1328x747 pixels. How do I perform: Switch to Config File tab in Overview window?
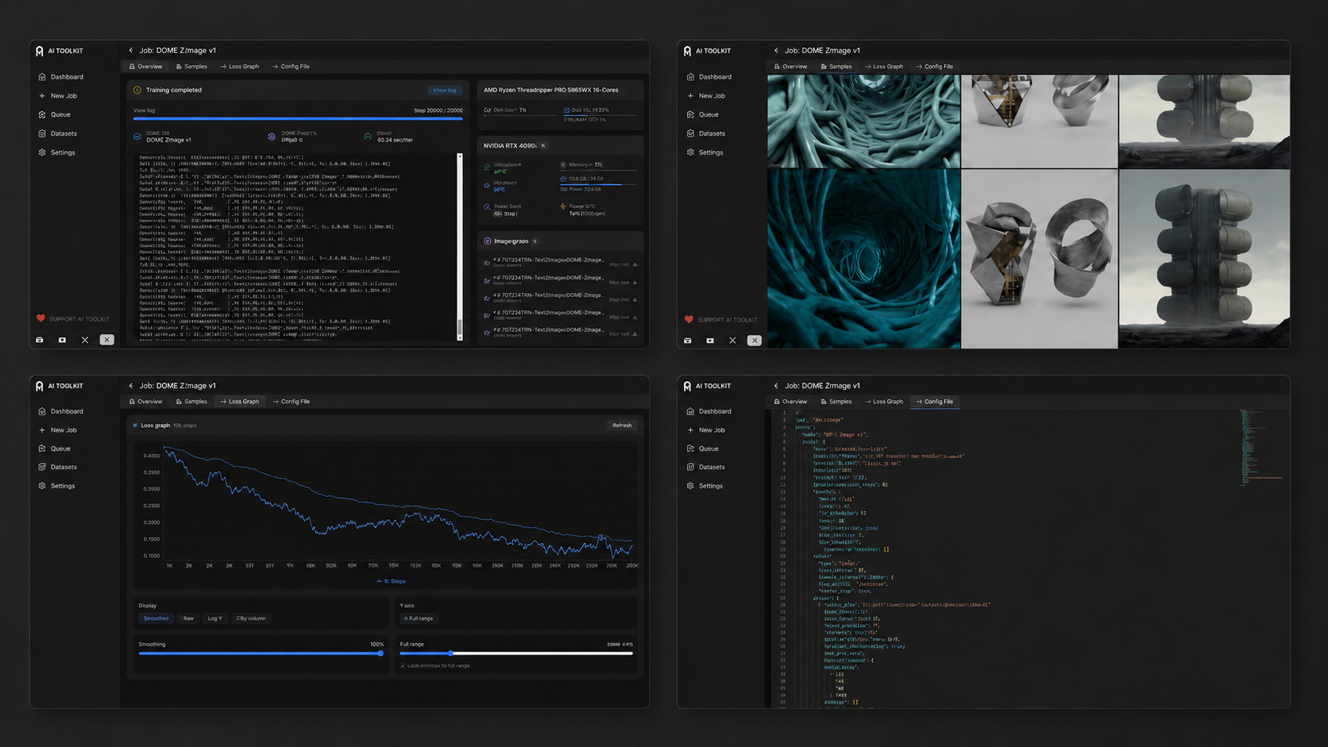[291, 67]
